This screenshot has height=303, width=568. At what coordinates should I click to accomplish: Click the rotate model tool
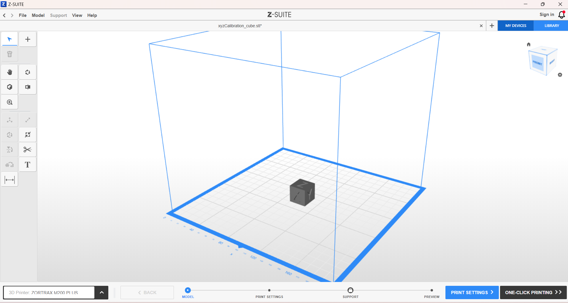click(x=10, y=135)
